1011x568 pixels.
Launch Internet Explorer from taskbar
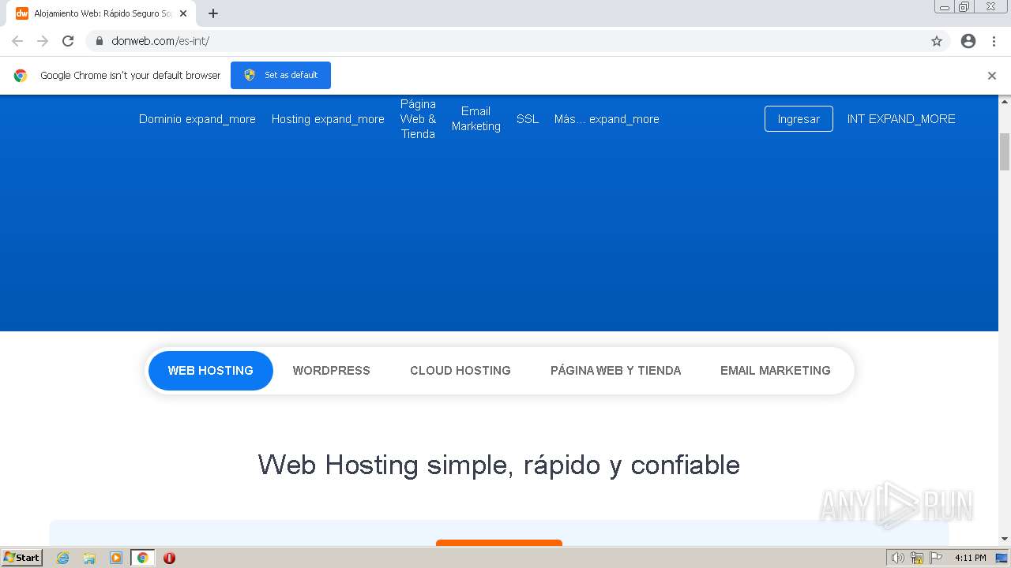point(62,558)
